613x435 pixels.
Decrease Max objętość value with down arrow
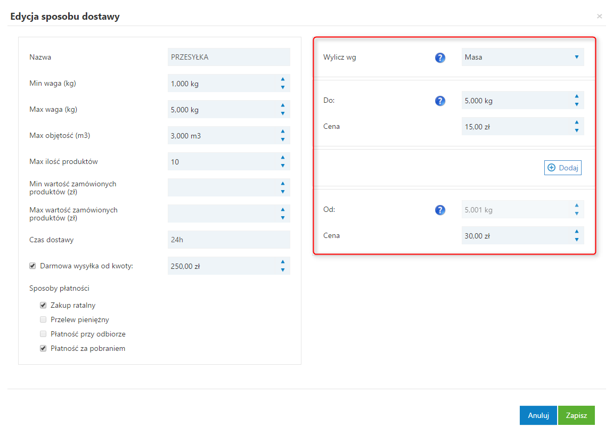tap(283, 139)
